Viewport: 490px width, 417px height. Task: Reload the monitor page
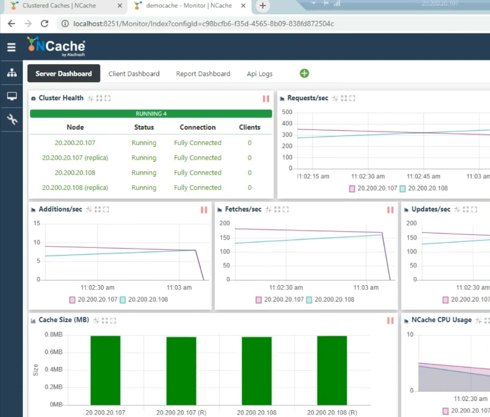(x=44, y=23)
